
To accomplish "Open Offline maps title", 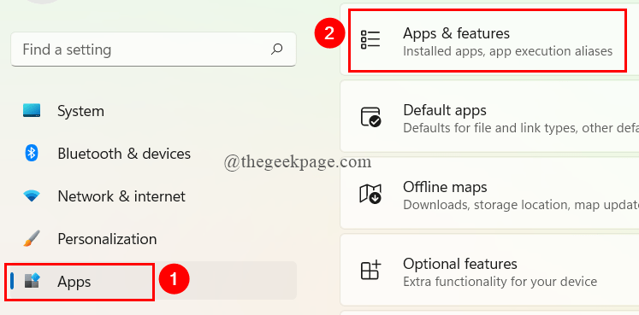I will pyautogui.click(x=445, y=187).
